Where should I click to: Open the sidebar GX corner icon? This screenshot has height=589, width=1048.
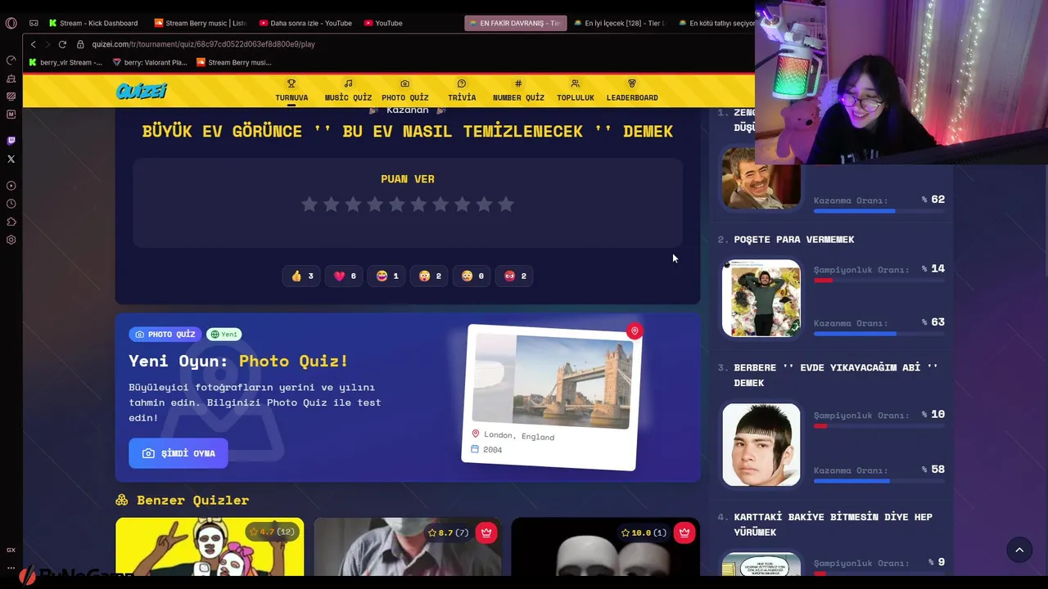coord(11,550)
